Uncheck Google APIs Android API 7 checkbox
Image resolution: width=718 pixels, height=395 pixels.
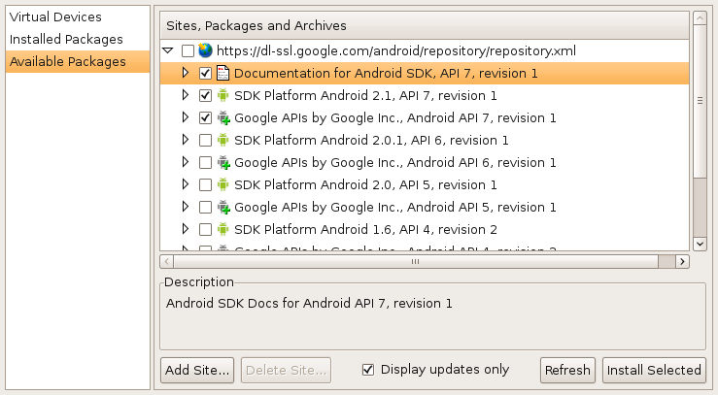(x=205, y=118)
